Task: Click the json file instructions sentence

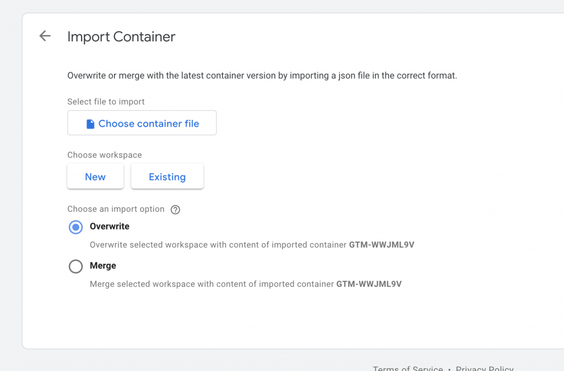Action: (262, 75)
